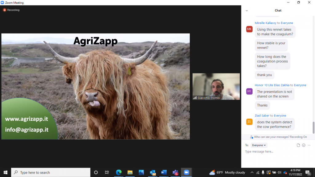This screenshot has height=177, width=315.
Task: Open the emoji picker in chat
Action: click(304, 145)
